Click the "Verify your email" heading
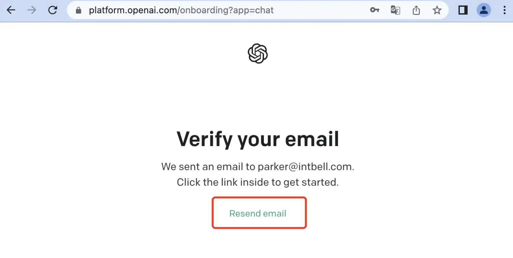This screenshot has height=258, width=513. click(258, 139)
